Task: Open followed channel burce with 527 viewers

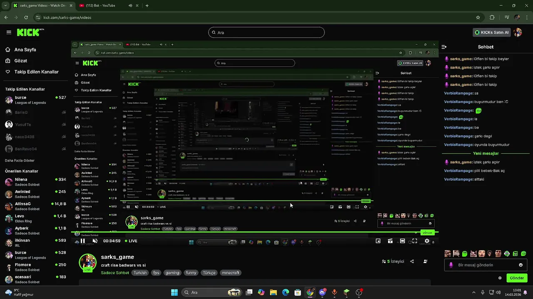Action: [x=36, y=100]
